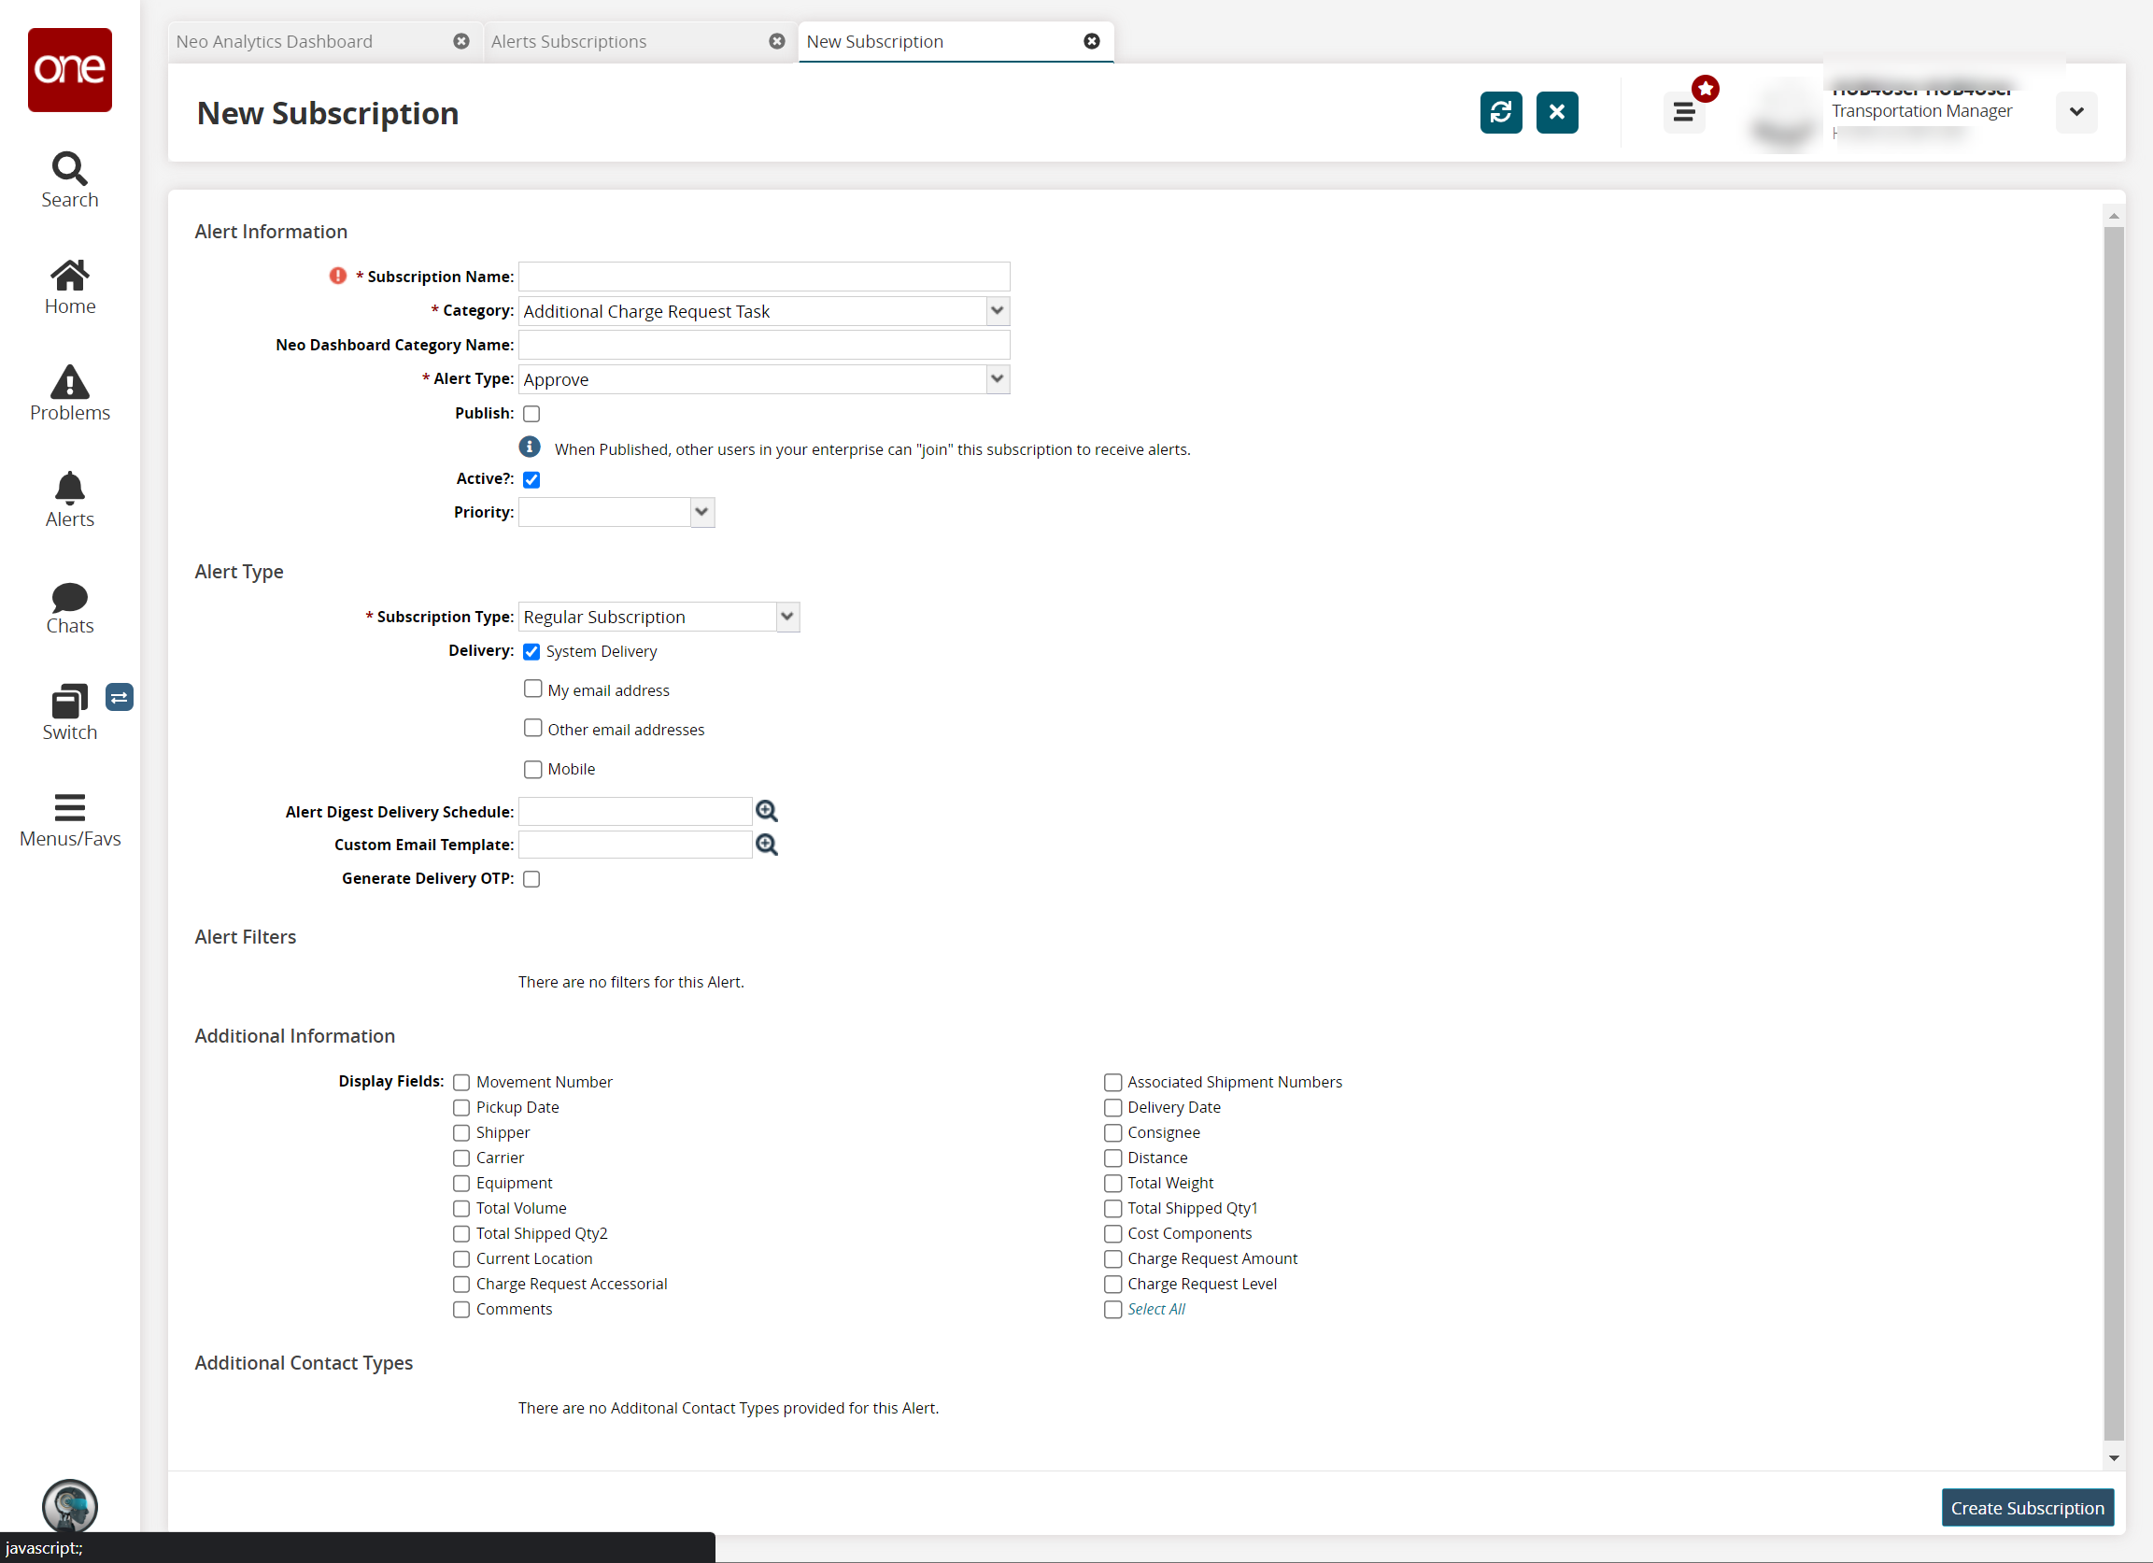Switch to Alerts Subscriptions tab

click(569, 41)
